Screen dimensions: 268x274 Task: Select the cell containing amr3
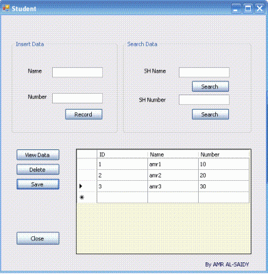click(173, 186)
